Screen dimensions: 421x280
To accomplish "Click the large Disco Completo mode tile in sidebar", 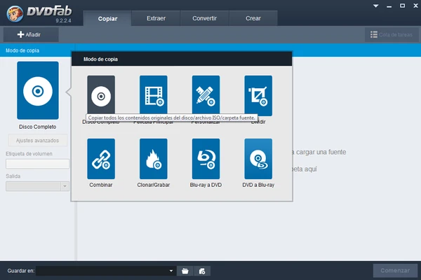I will point(38,90).
